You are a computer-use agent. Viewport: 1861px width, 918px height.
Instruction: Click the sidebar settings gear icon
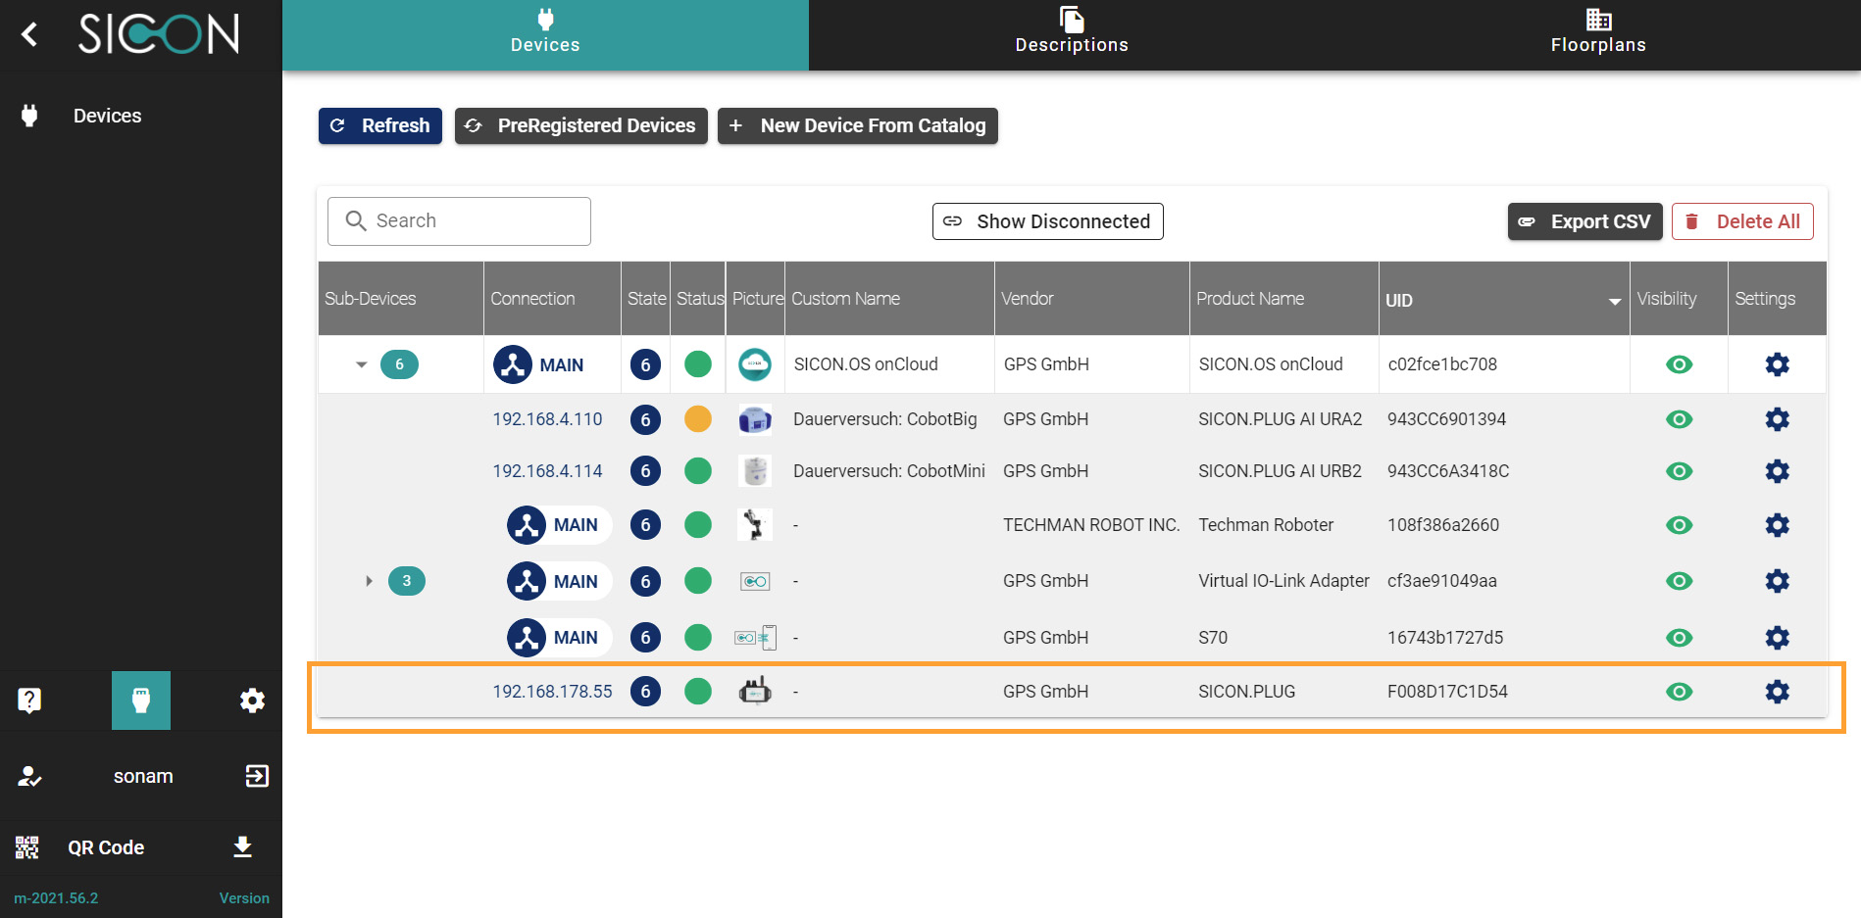pos(252,701)
